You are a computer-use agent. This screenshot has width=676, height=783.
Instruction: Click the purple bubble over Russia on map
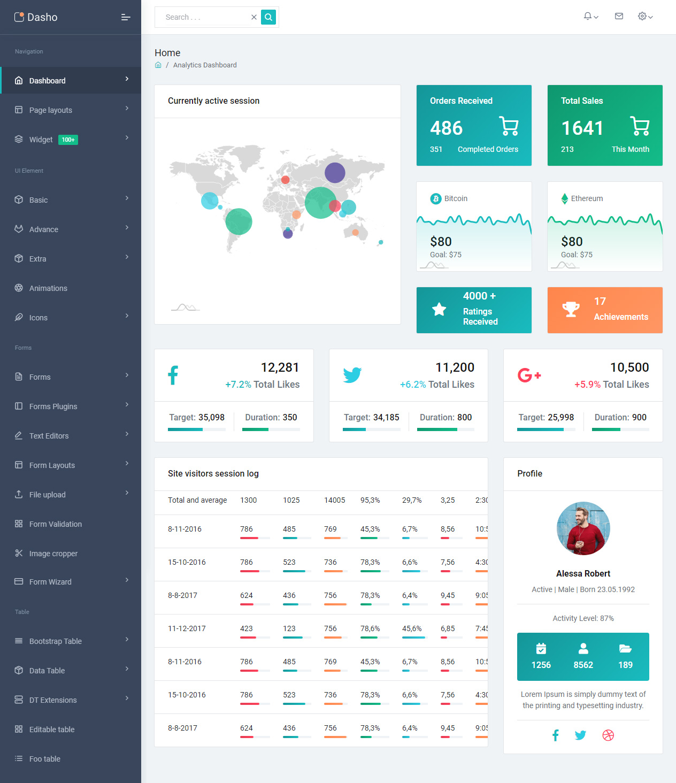(x=335, y=173)
